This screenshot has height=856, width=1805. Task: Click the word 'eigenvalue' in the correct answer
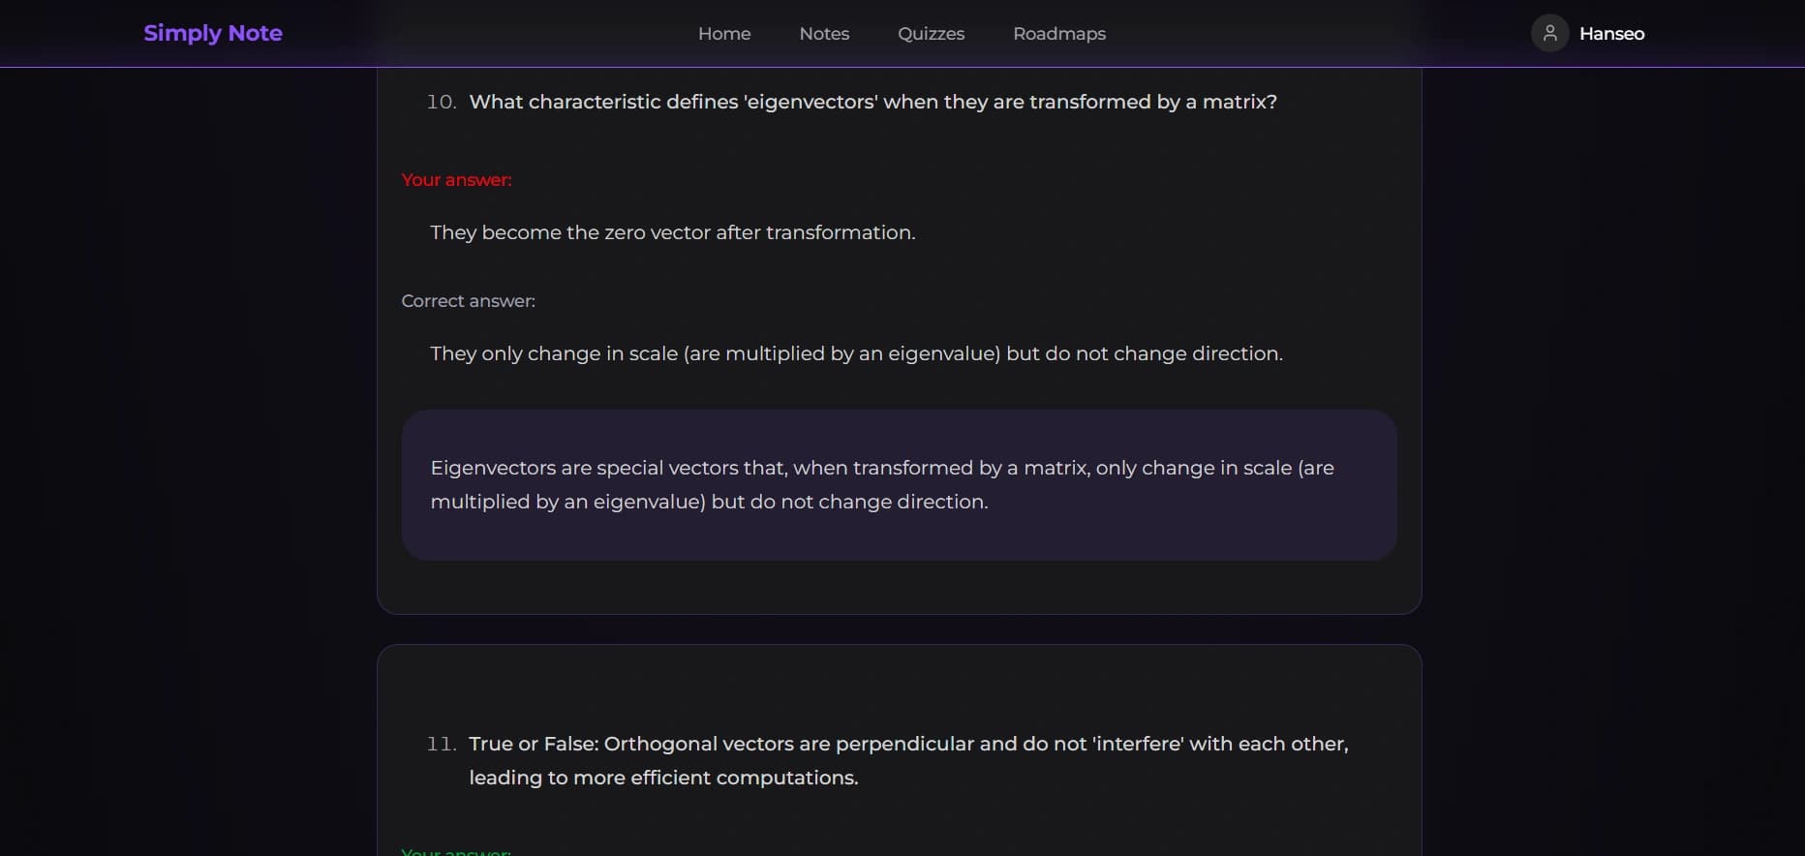pyautogui.click(x=943, y=353)
